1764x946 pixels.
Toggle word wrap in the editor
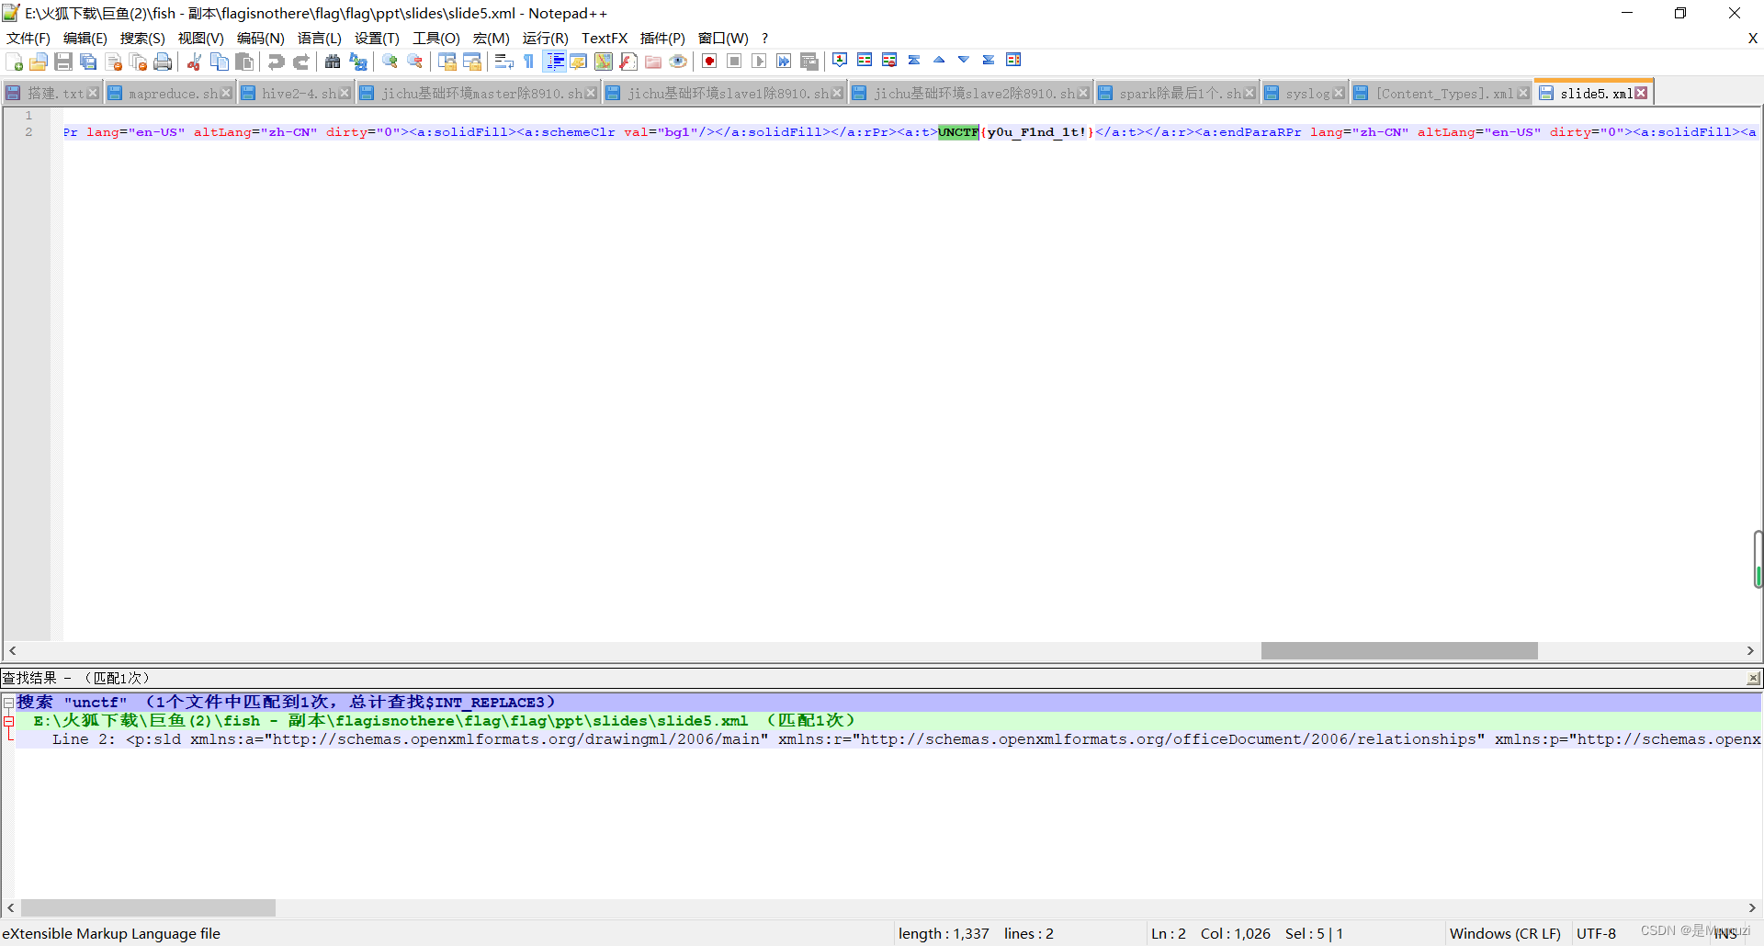(503, 62)
